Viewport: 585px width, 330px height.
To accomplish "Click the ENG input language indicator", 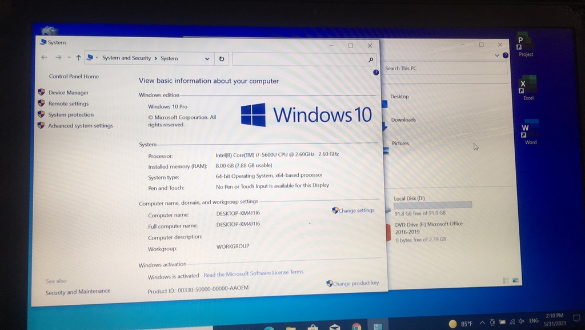I will coord(534,321).
